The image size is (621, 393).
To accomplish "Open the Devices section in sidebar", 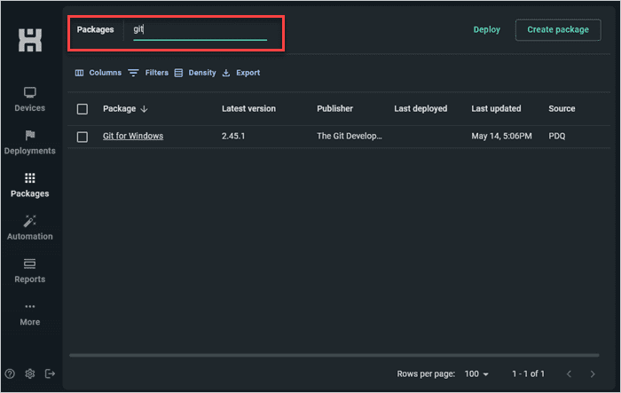I will [x=29, y=99].
